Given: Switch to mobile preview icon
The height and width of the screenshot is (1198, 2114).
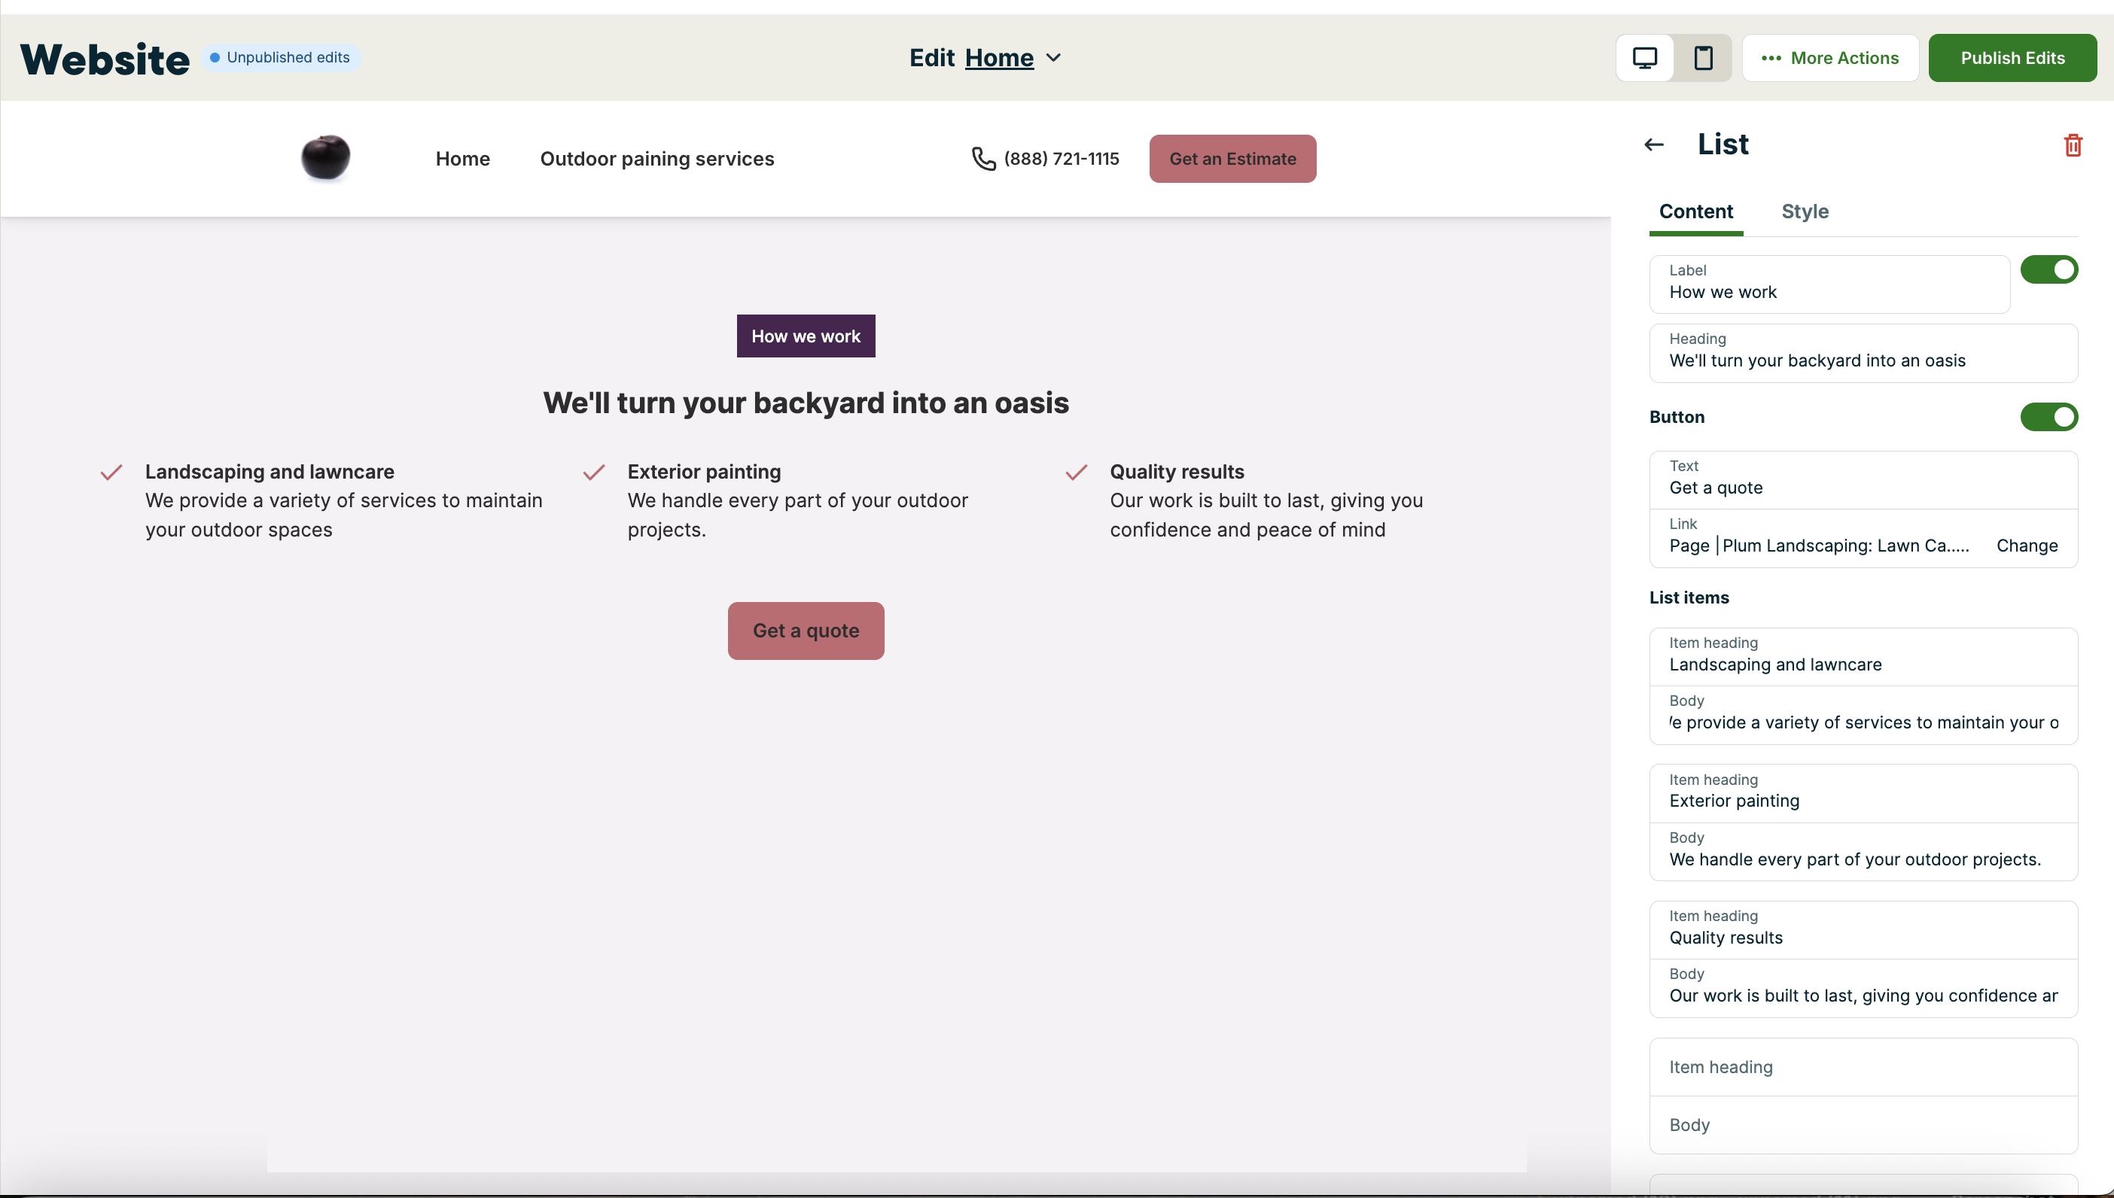Looking at the screenshot, I should click(1702, 58).
